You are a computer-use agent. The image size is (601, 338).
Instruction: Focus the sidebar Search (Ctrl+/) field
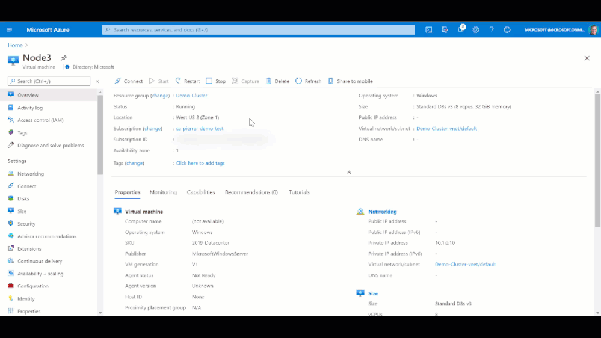tap(49, 81)
